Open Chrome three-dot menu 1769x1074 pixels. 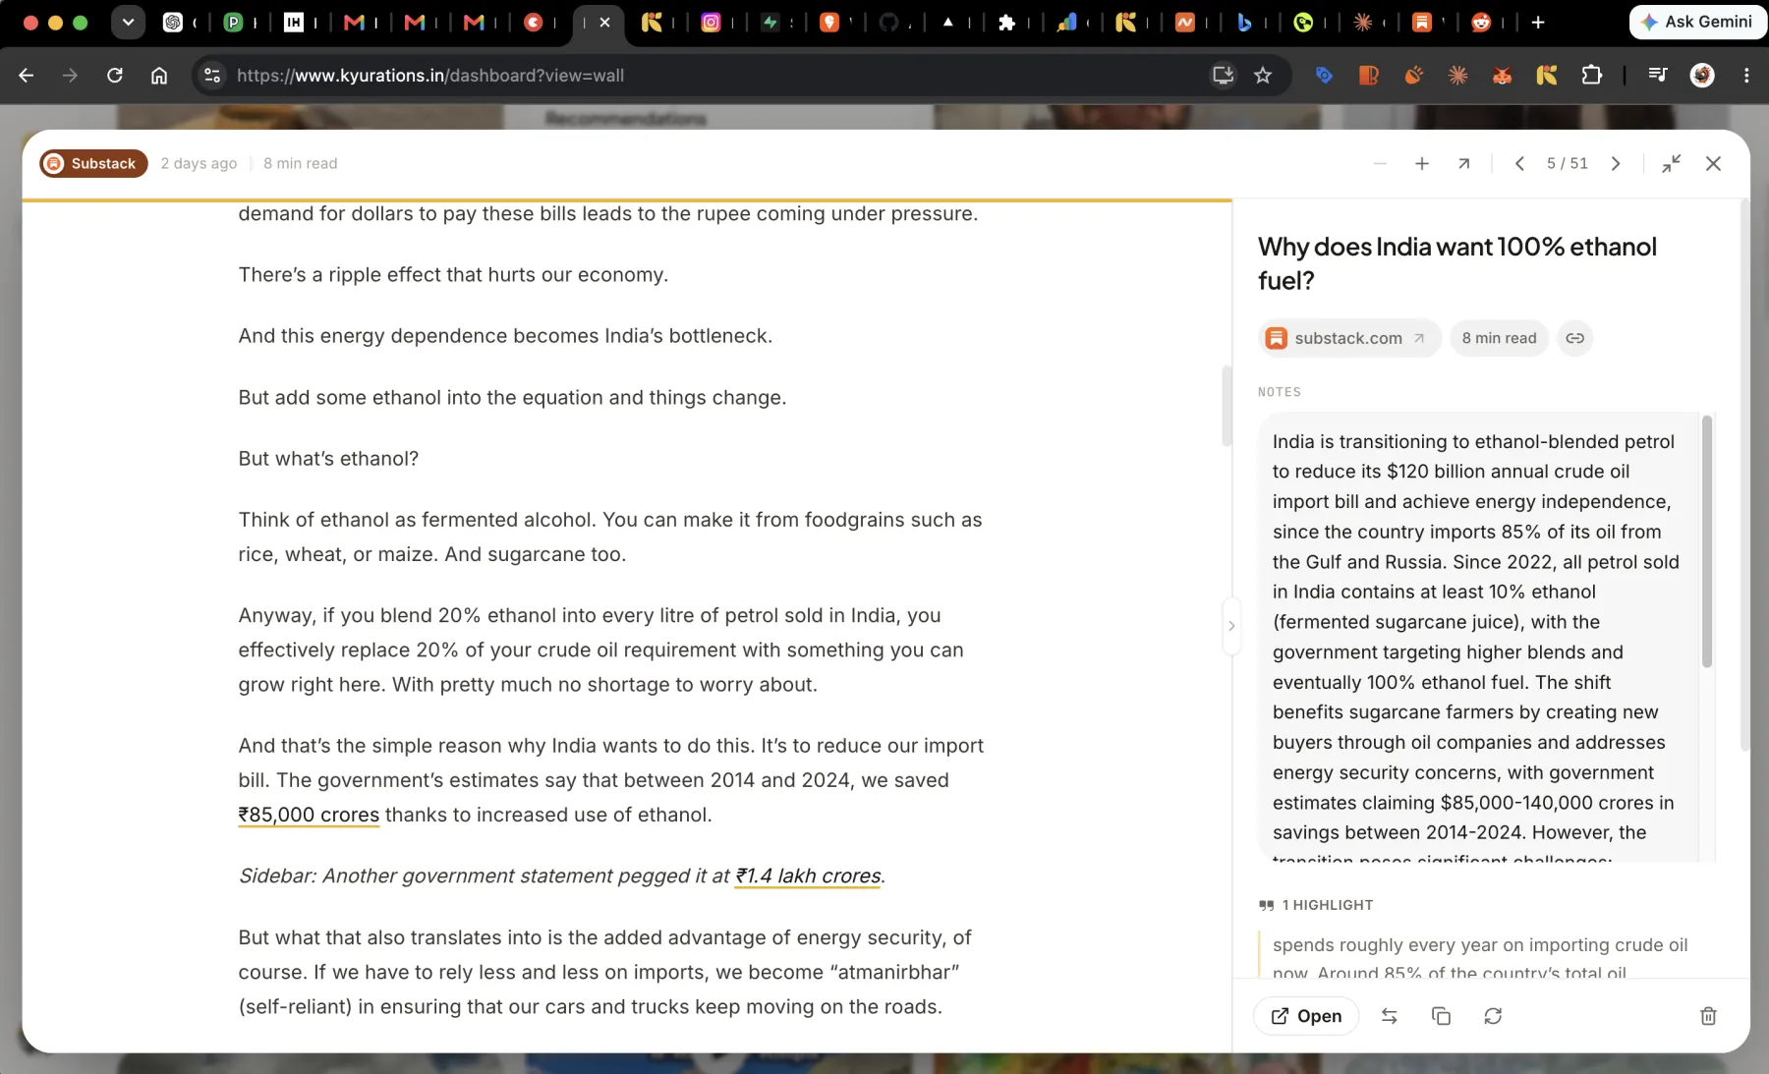pyautogui.click(x=1746, y=76)
